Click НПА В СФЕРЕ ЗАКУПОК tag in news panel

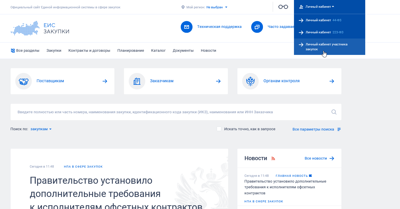coord(264,202)
